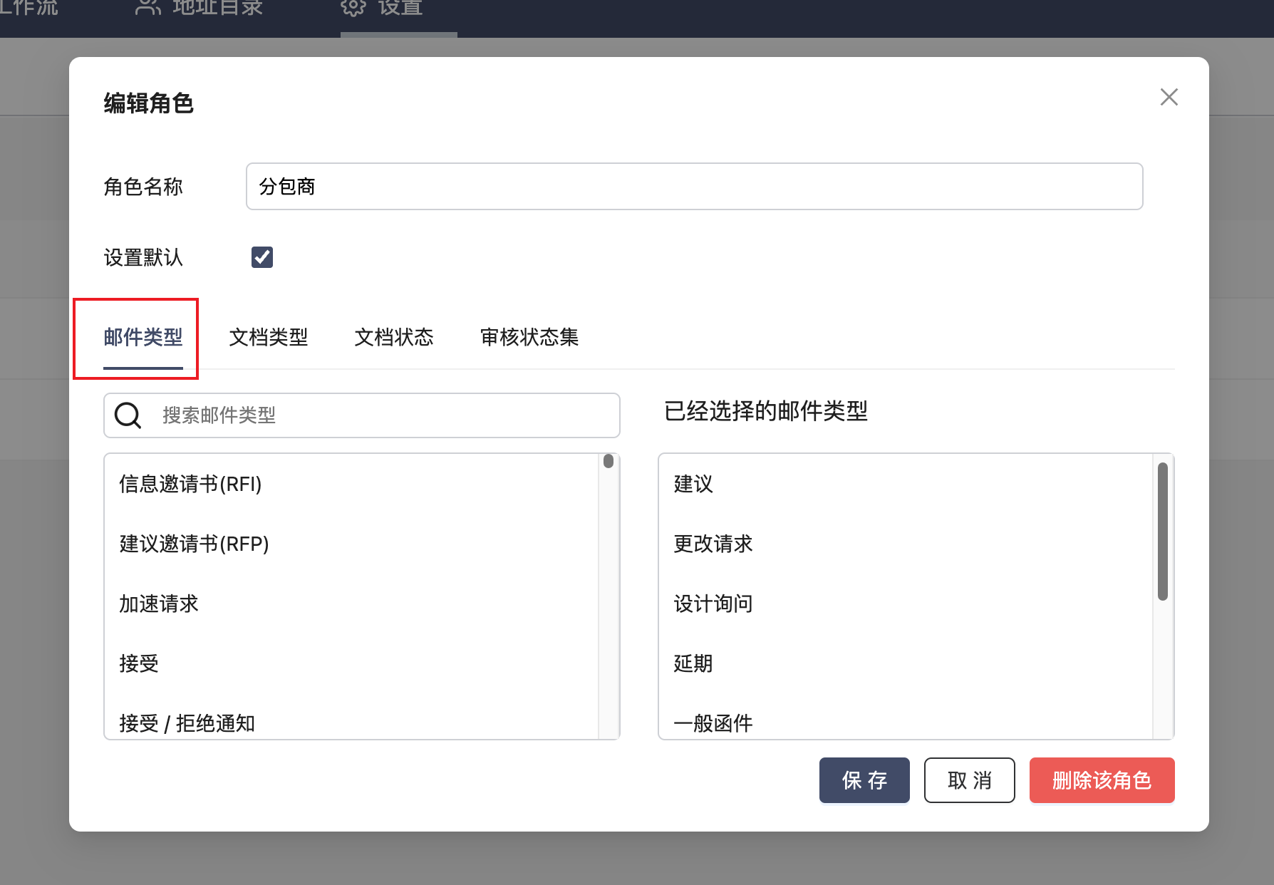The width and height of the screenshot is (1274, 885).
Task: Click the selected mail types scrollbar
Action: 1162,532
